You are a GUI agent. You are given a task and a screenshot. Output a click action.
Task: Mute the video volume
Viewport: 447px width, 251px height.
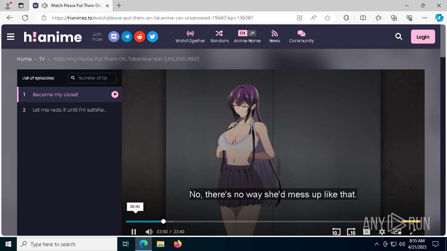coord(149,232)
